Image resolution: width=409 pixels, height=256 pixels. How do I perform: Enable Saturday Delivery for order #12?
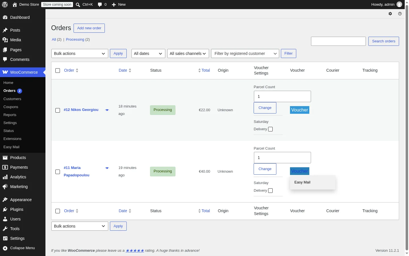click(x=270, y=129)
